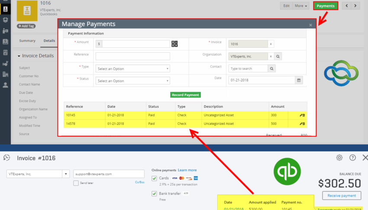Image resolution: width=368 pixels, height=210 pixels.
Task: Open the vendors sidebar icon
Action: click(5, 31)
